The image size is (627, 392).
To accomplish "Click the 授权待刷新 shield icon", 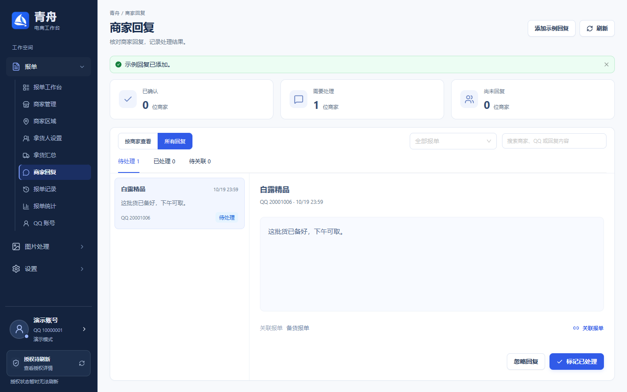I will point(16,363).
